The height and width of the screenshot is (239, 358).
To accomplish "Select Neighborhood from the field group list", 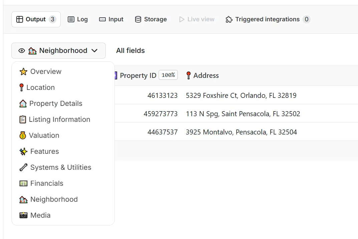I will pos(54,199).
